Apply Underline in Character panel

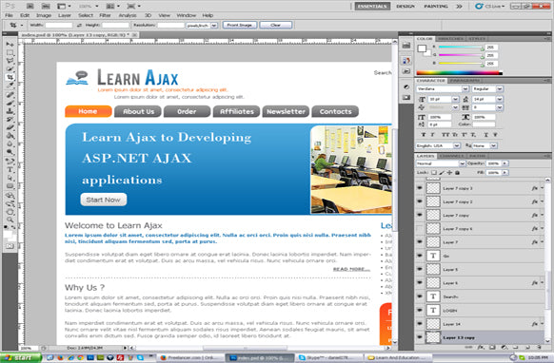click(485, 135)
